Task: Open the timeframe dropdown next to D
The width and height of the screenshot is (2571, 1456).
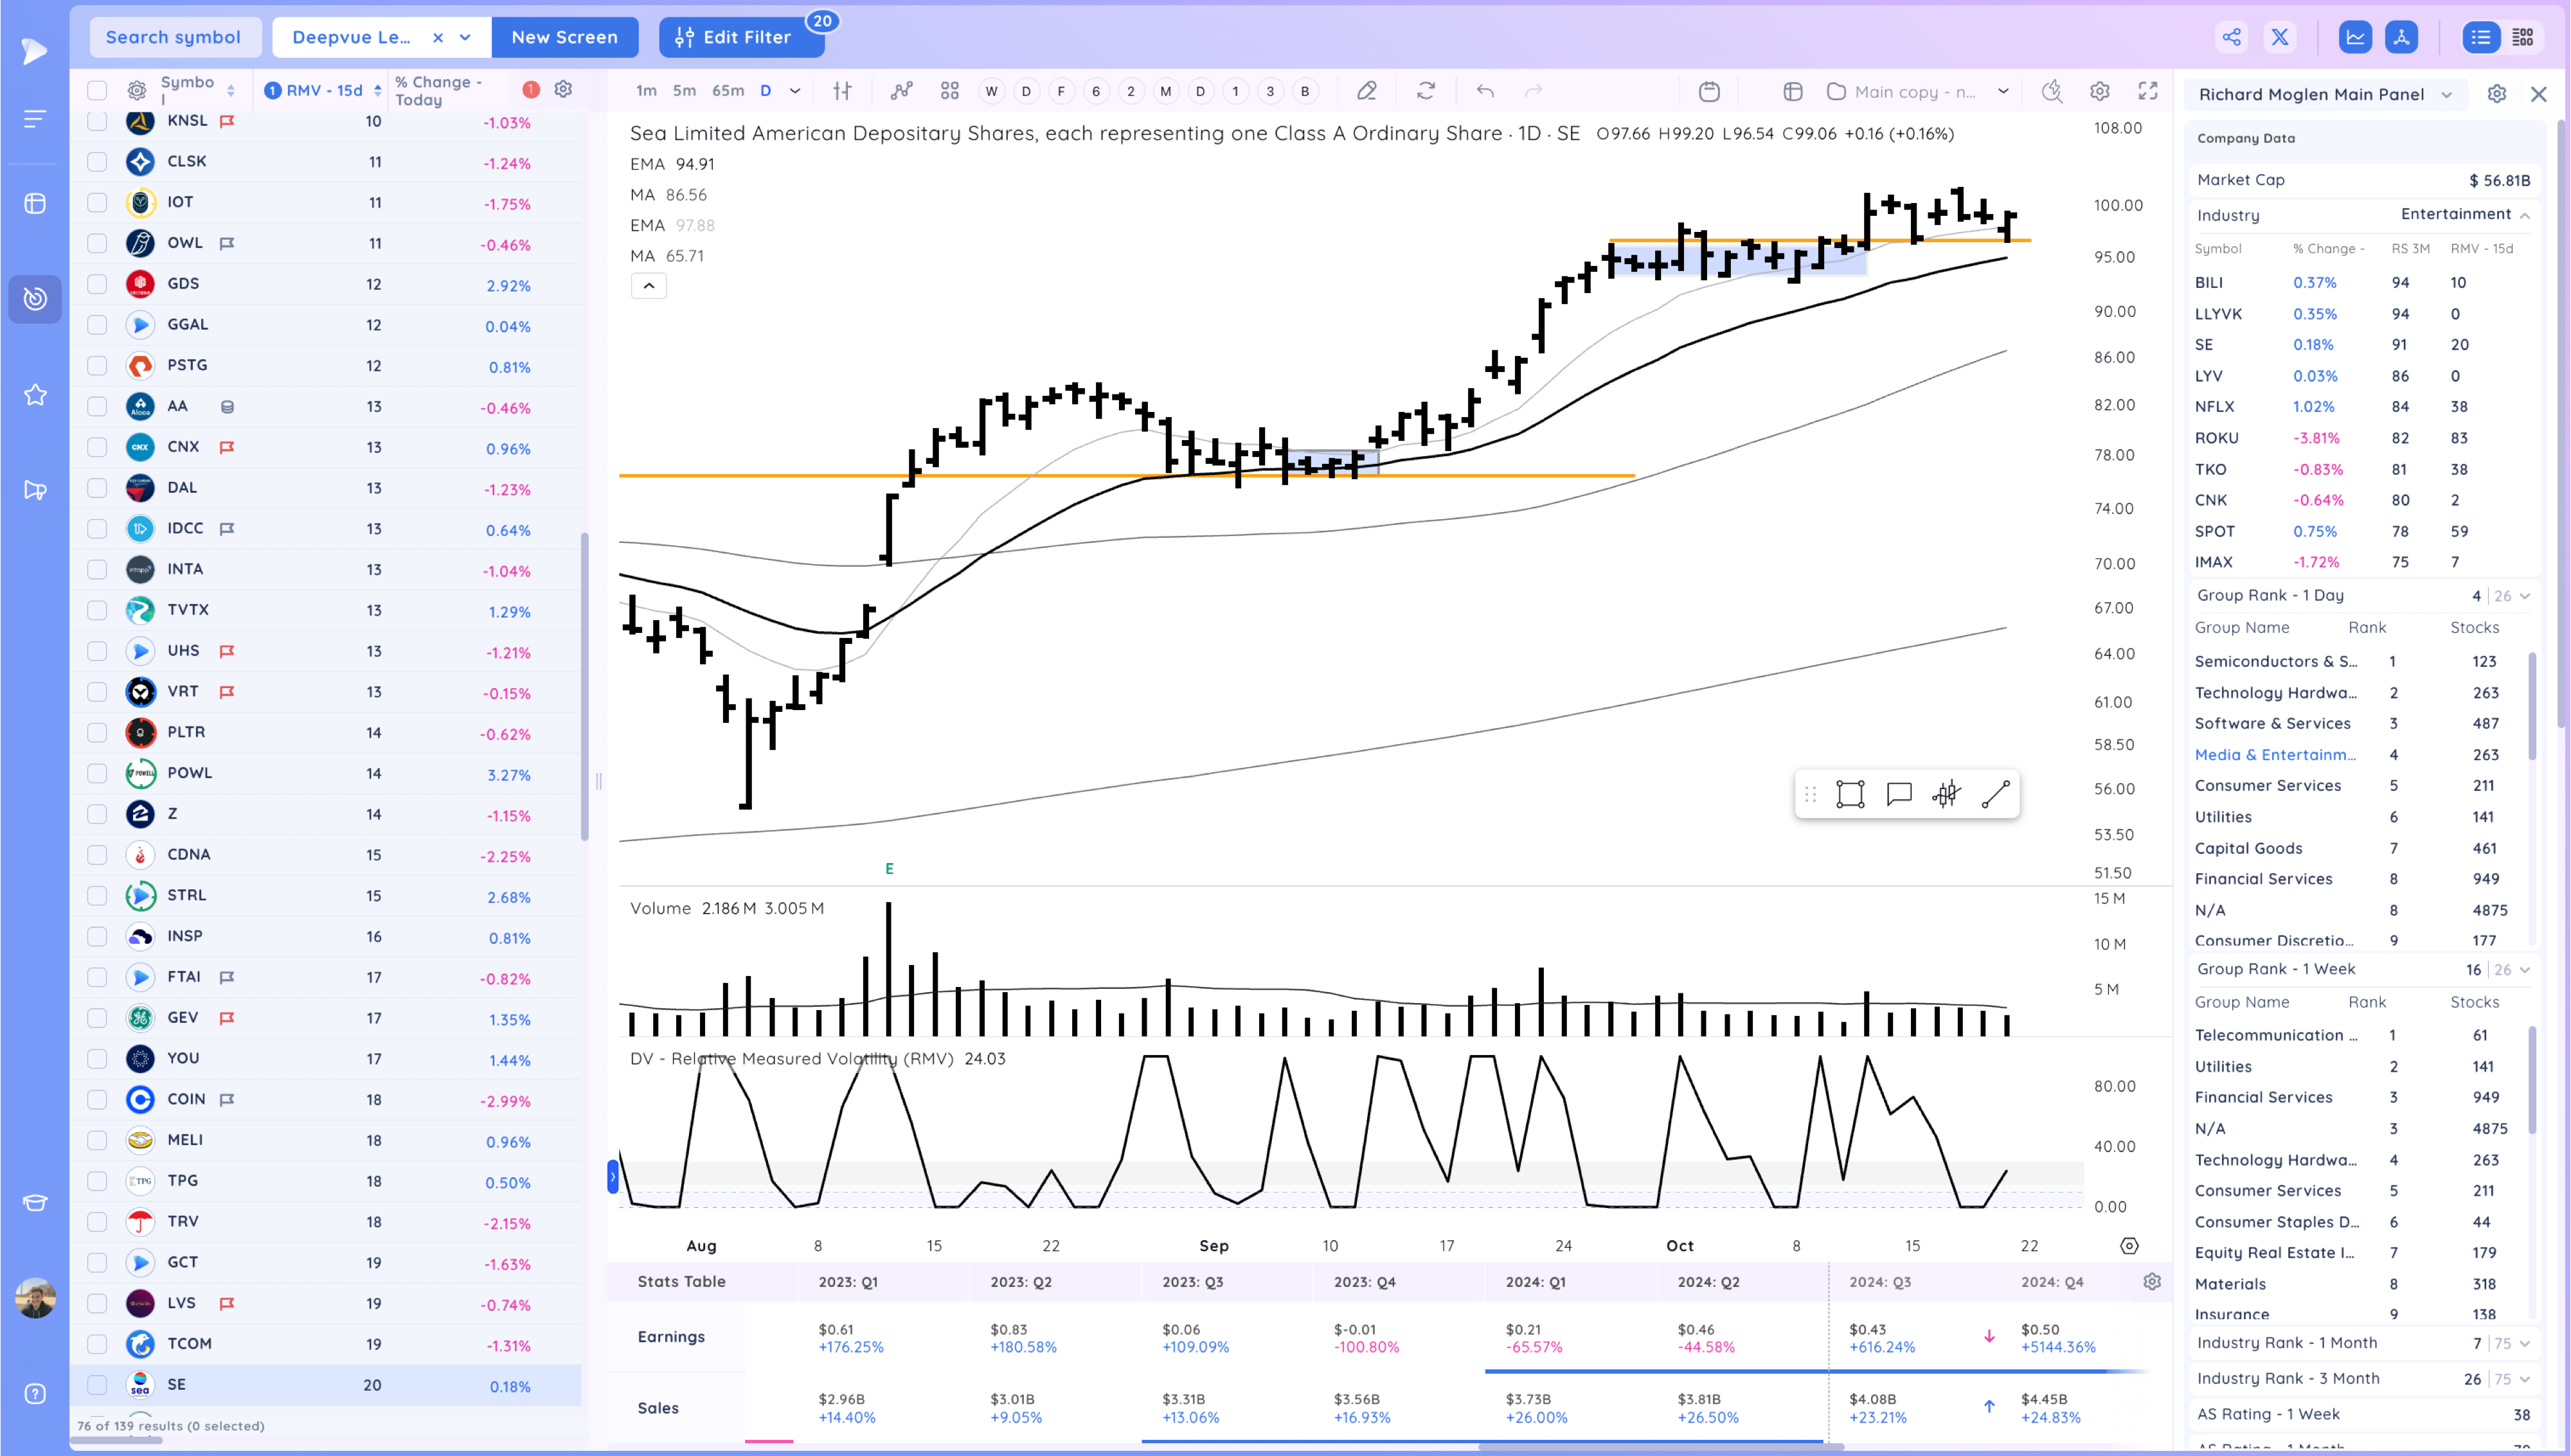Action: point(795,91)
